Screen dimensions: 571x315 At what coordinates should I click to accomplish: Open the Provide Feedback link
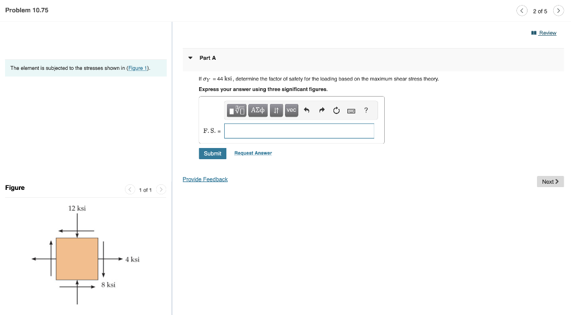[x=205, y=179]
